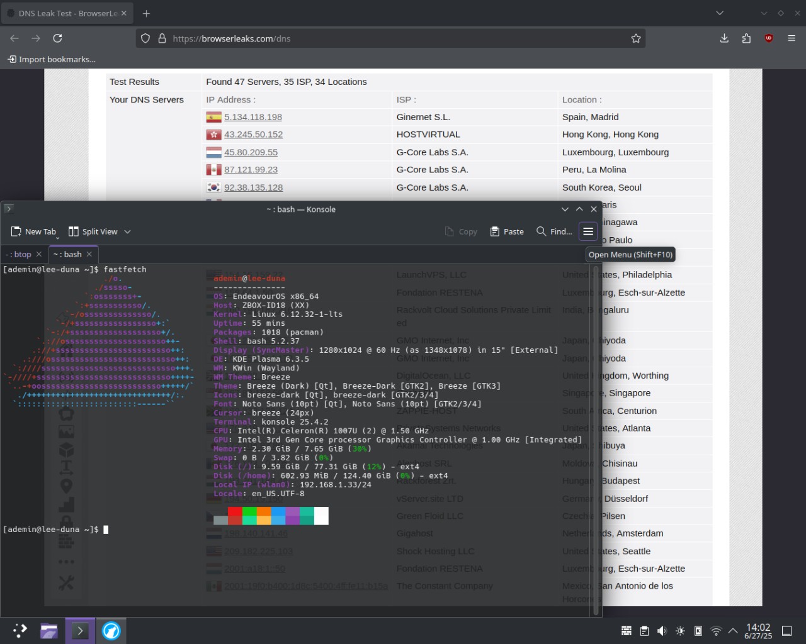The height and width of the screenshot is (644, 806).
Task: Open IP link 87.121.99.23
Action: [x=251, y=170]
